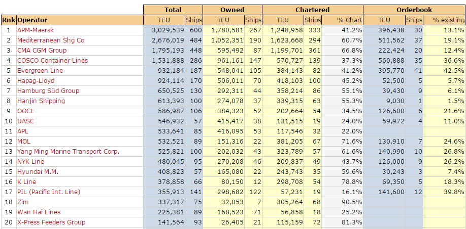Select total TEU value 2,676,019
This screenshot has height=229, width=466.
point(168,40)
